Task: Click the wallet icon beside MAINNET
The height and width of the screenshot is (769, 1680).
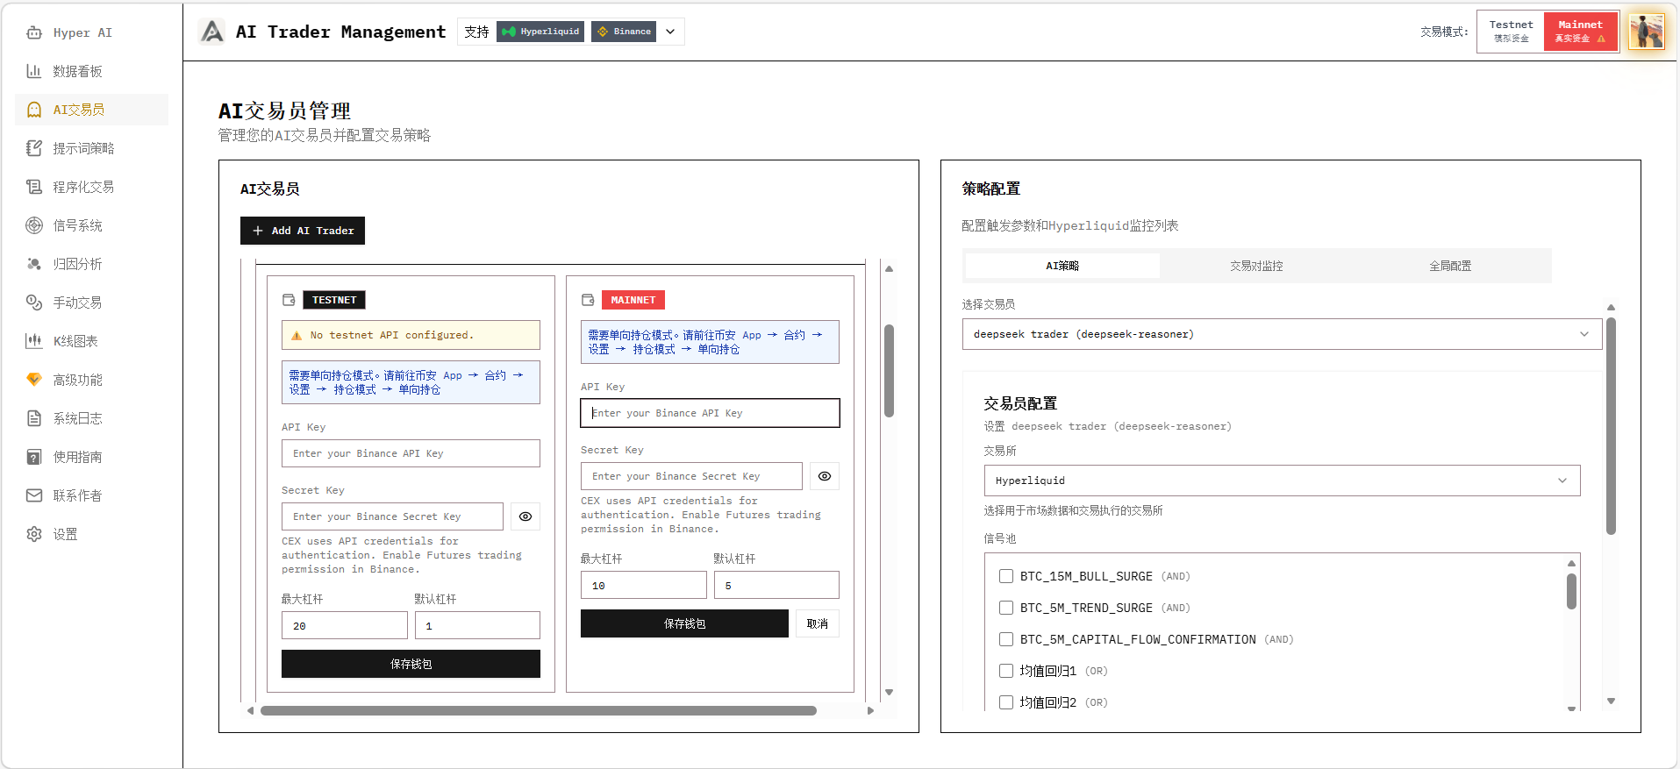Action: click(588, 300)
